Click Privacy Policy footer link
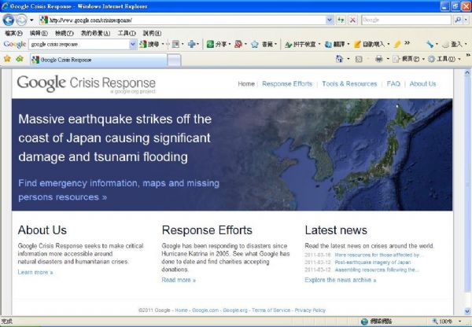Screen dimensions: 472x327 pyautogui.click(x=310, y=310)
